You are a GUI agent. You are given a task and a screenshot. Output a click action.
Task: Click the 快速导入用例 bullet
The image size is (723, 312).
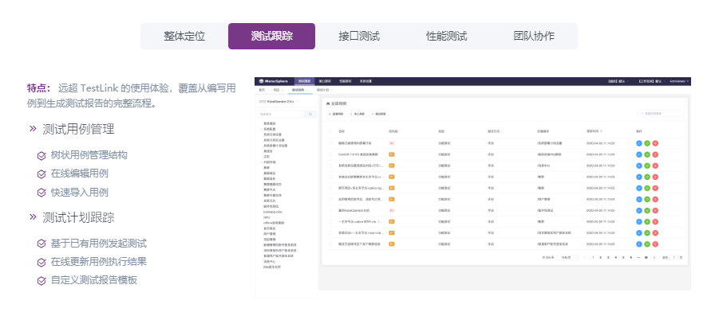click(80, 193)
